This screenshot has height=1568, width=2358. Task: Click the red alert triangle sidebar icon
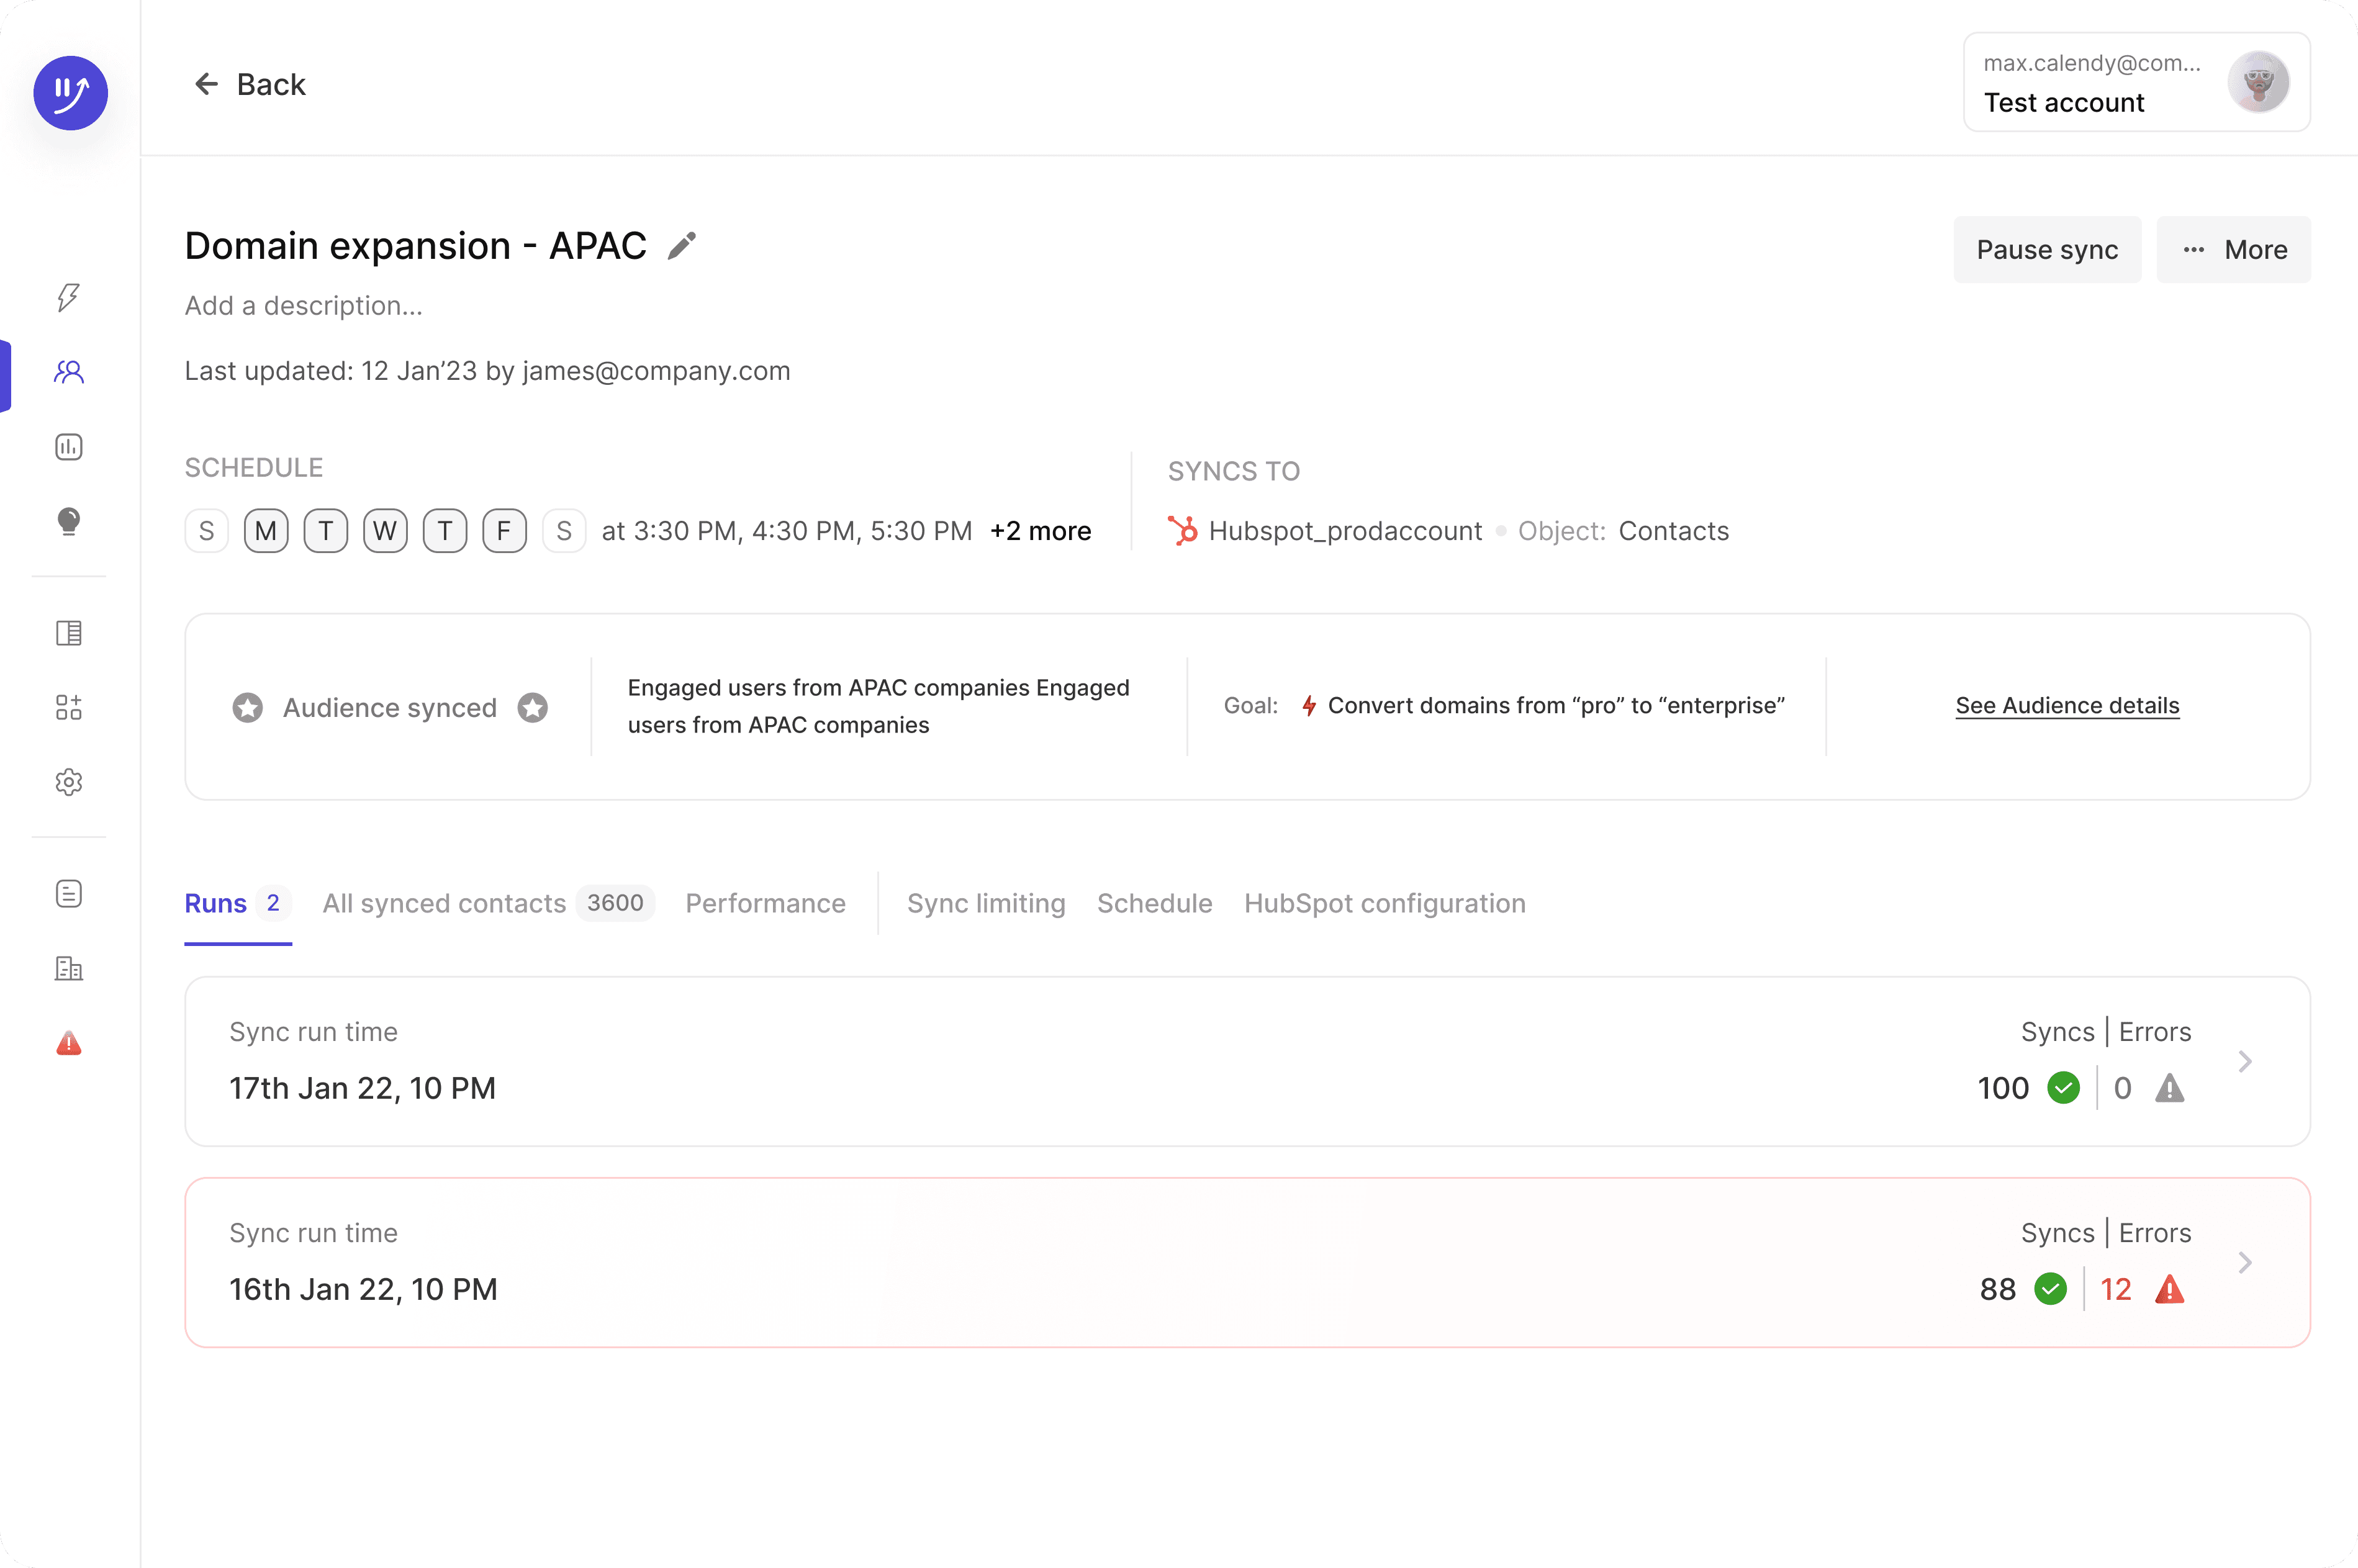click(x=68, y=1043)
